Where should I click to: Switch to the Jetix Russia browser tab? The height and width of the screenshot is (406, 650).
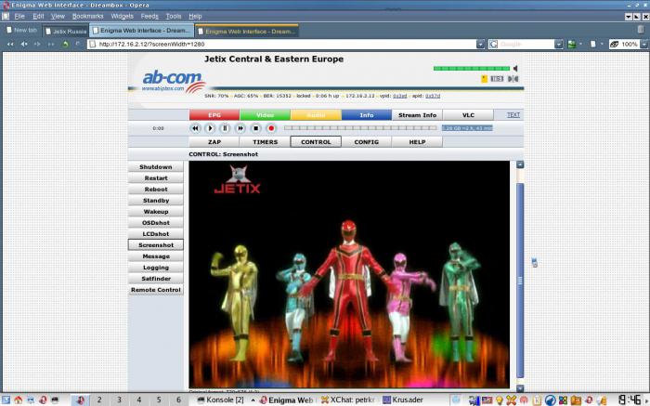point(66,31)
